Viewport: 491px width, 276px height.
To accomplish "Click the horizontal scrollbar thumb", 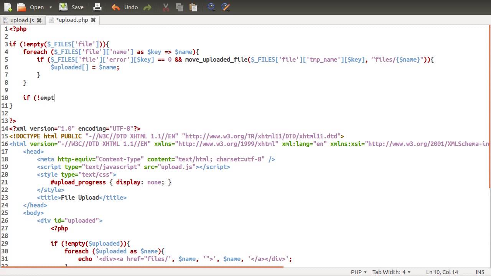I will 142,267.
